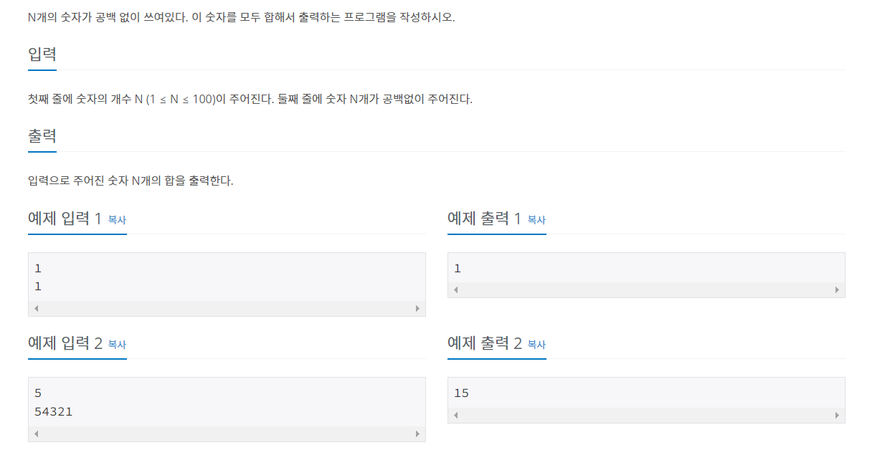Copy sample output 2 using the 복사 link
This screenshot has height=450, width=895.
click(536, 345)
